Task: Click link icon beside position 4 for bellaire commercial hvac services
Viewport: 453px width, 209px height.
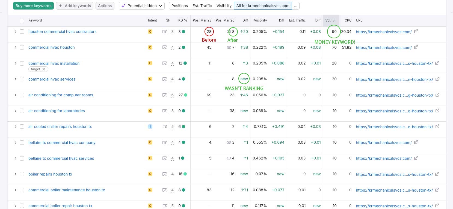Action: click(229, 158)
